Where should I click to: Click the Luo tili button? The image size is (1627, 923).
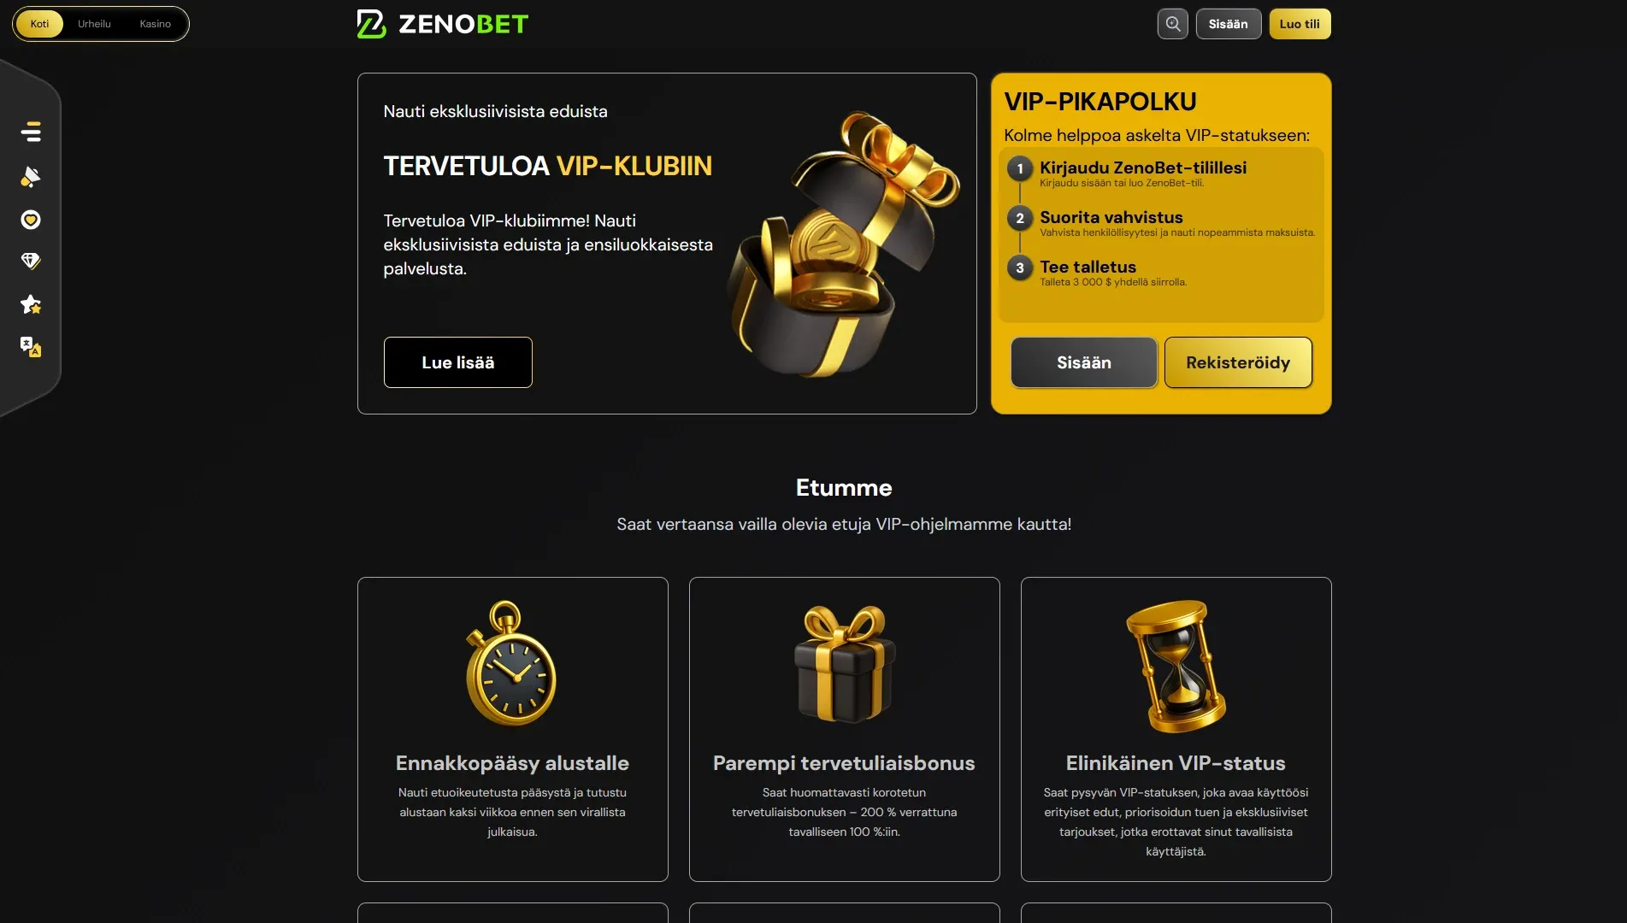1300,24
